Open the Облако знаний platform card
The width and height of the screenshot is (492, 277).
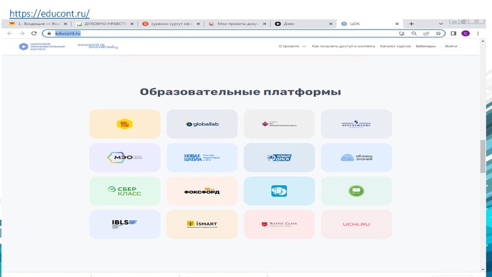(x=357, y=158)
